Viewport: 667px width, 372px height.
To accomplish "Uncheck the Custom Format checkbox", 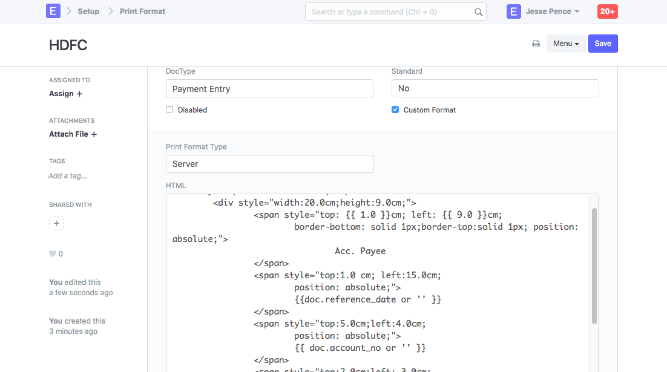I will (395, 109).
